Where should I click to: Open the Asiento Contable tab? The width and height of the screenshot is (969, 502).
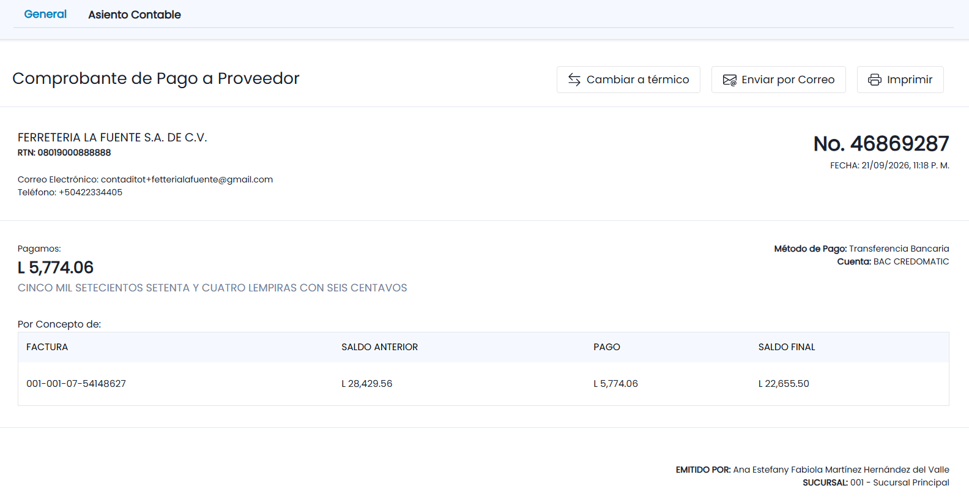click(135, 15)
